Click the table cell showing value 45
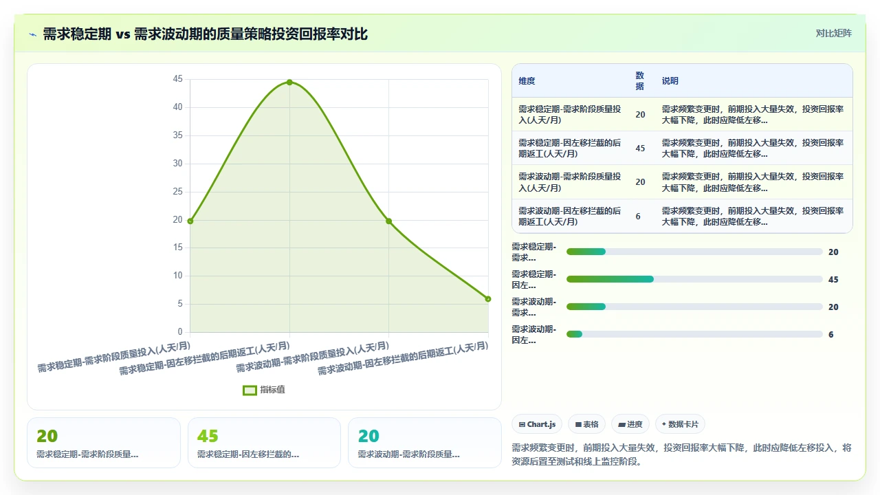Image resolution: width=880 pixels, height=495 pixels. point(640,148)
